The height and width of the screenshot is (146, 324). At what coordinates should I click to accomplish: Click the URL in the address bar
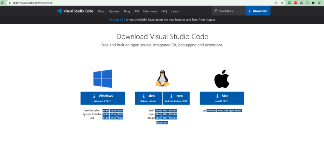click(x=33, y=3)
